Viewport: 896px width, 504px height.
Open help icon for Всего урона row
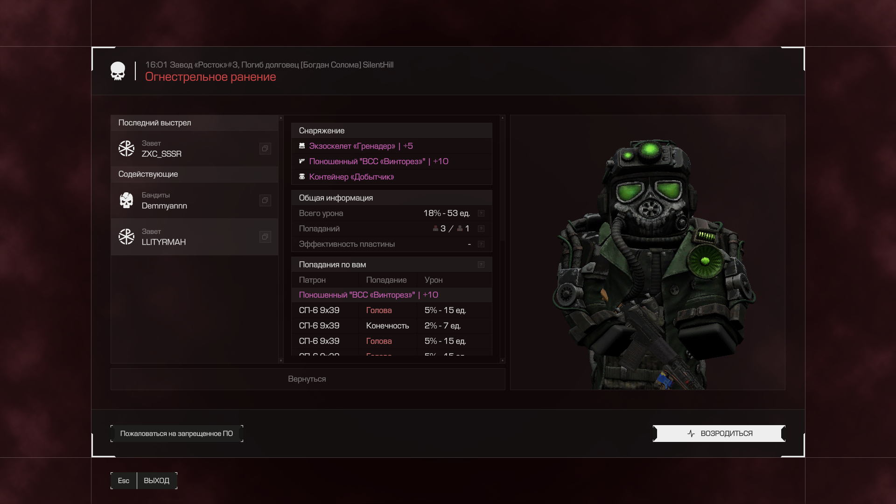481,213
